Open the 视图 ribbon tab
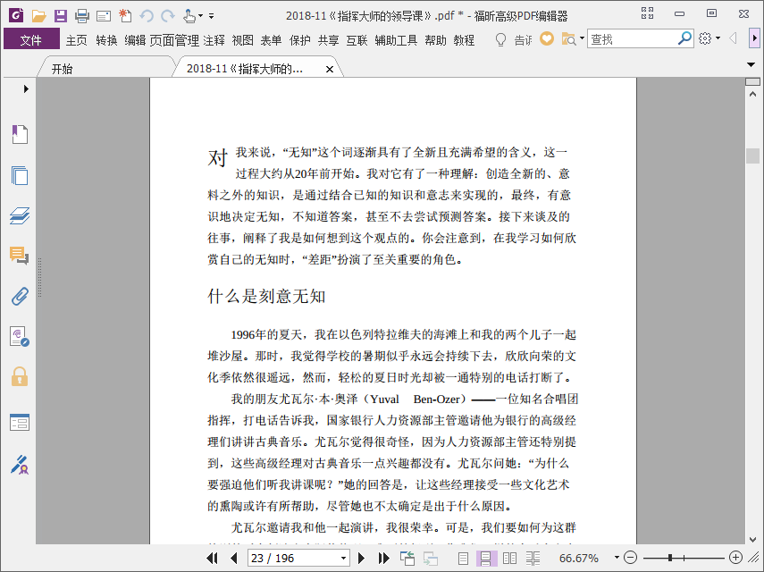 click(x=243, y=40)
